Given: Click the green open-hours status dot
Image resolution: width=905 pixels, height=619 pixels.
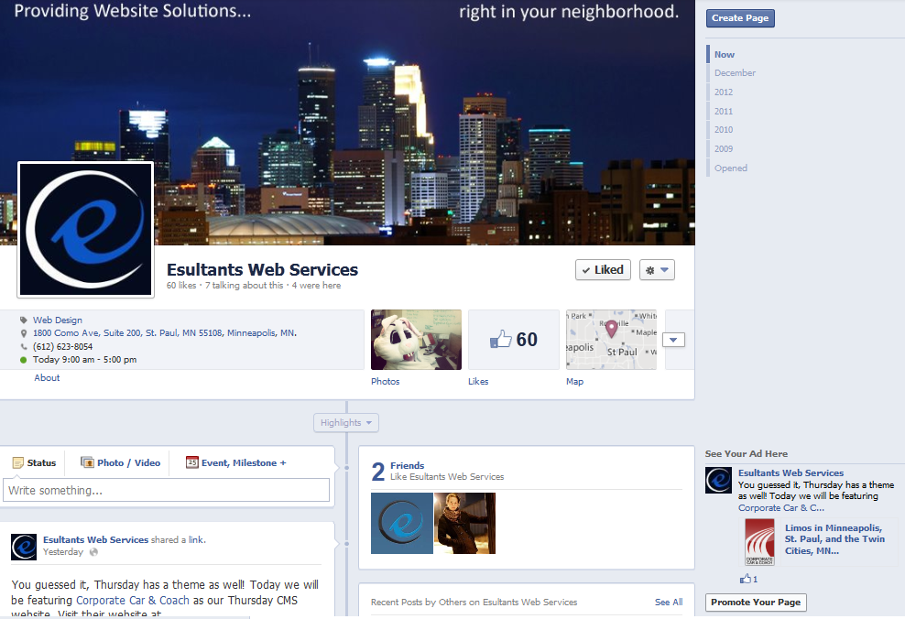Looking at the screenshot, I should pyautogui.click(x=24, y=360).
